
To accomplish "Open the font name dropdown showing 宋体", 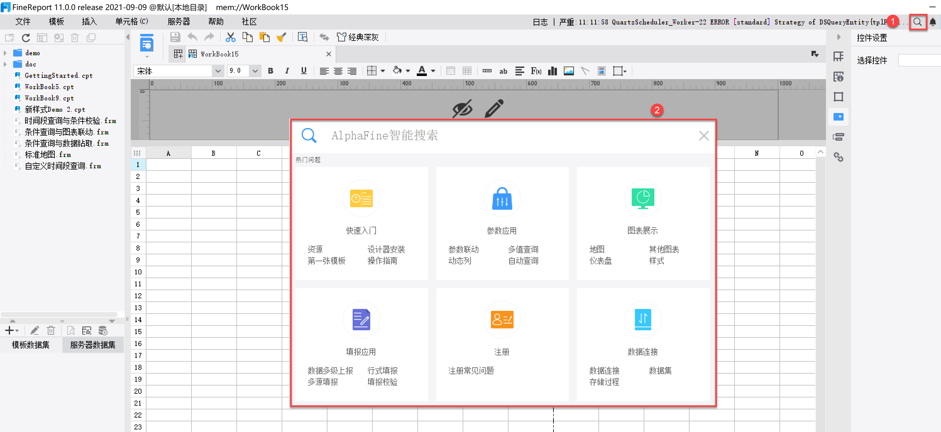I will 218,71.
